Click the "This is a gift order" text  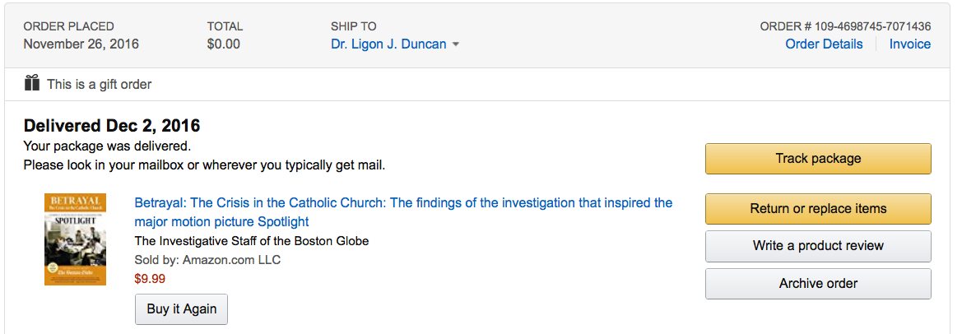pyautogui.click(x=99, y=84)
